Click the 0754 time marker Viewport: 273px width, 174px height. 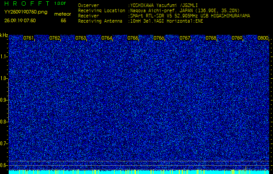click(107, 38)
